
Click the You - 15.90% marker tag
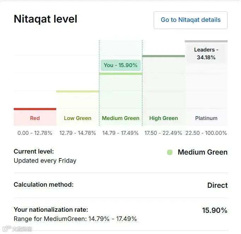click(x=120, y=65)
